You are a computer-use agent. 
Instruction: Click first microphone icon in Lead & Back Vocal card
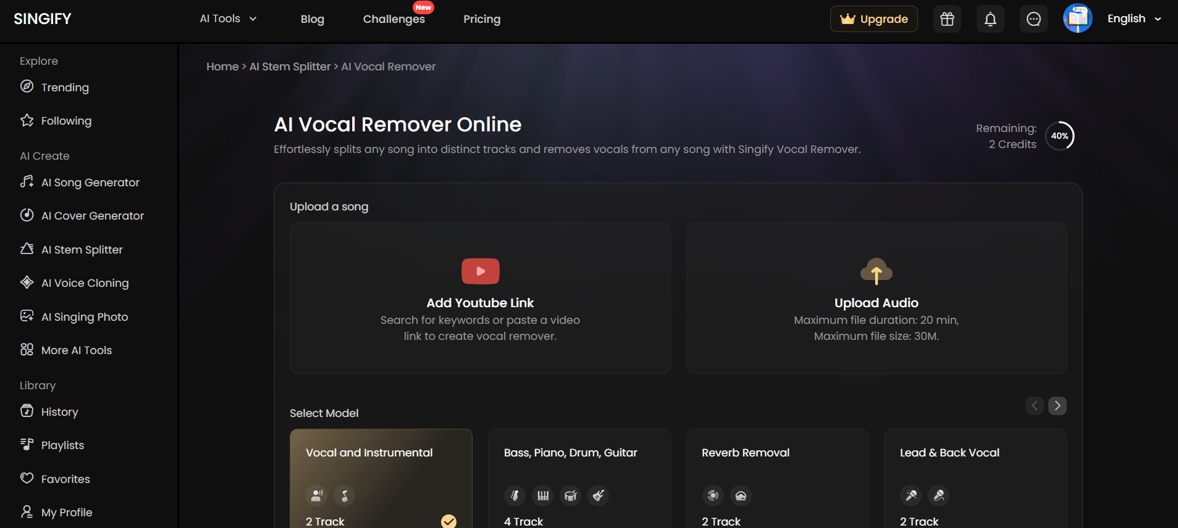coord(911,495)
